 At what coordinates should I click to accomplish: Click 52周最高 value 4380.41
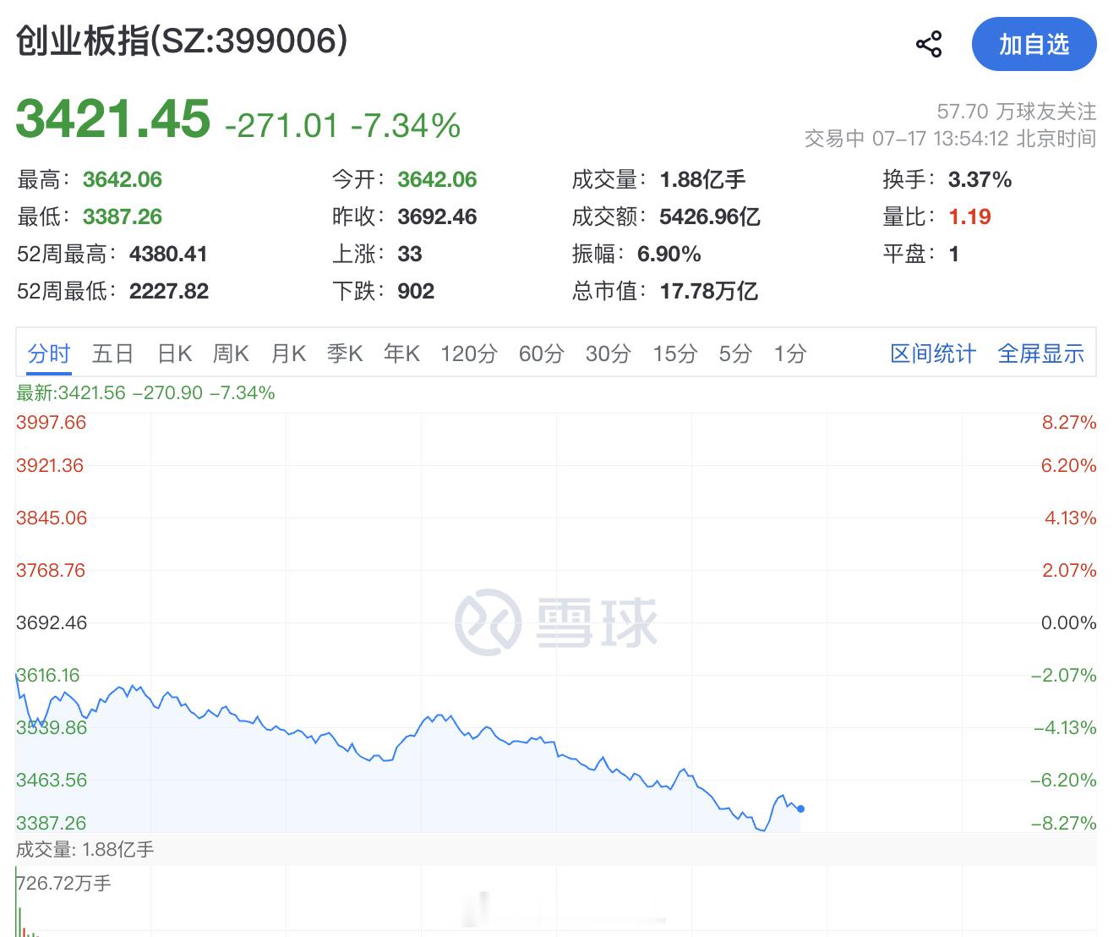[168, 254]
